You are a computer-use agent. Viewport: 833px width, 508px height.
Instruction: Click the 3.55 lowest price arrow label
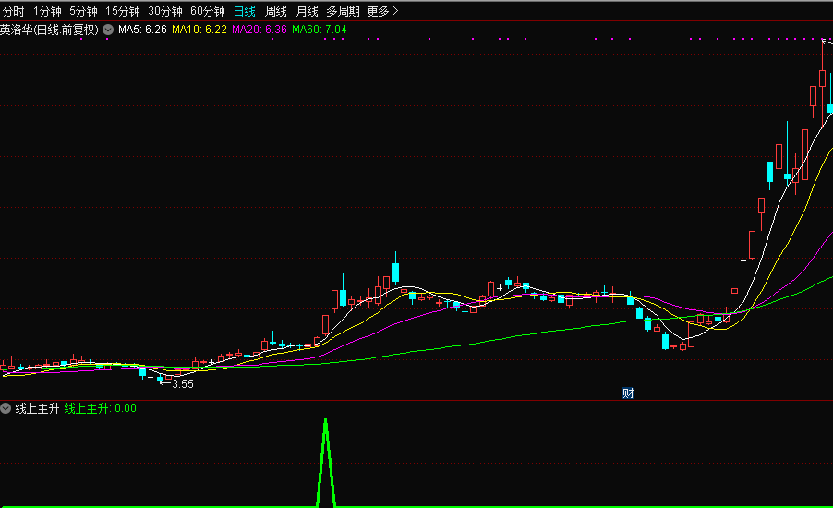[182, 383]
